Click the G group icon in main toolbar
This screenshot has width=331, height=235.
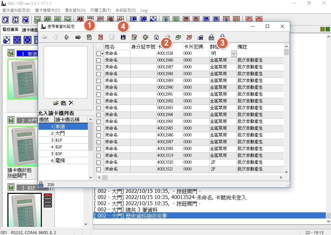point(16,20)
